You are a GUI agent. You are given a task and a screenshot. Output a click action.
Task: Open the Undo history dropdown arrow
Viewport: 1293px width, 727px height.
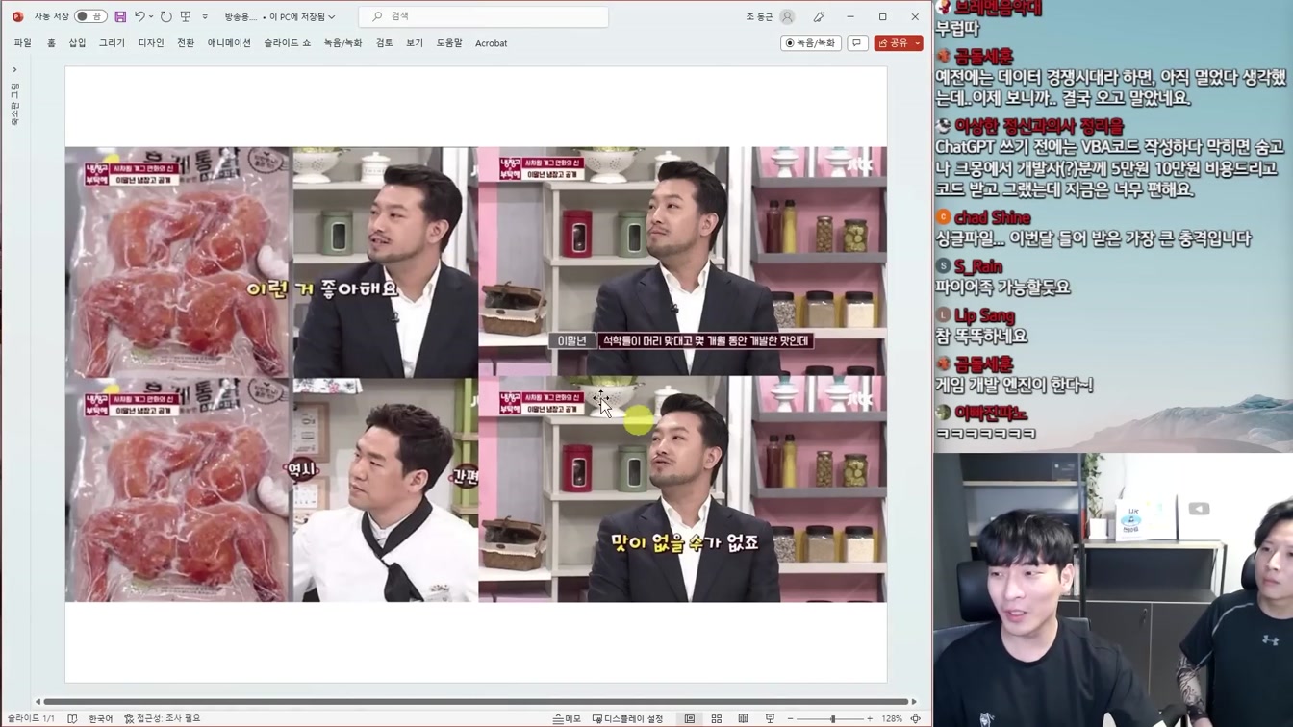[151, 16]
